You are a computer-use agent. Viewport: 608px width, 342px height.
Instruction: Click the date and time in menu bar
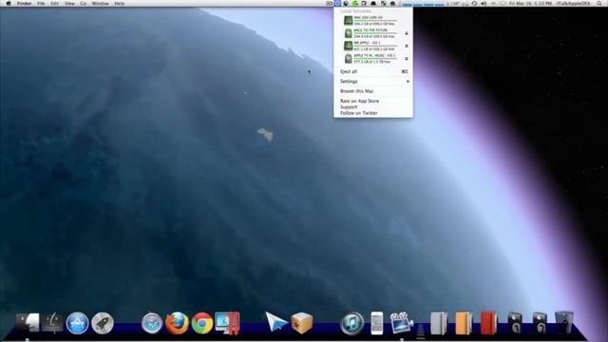coord(530,3)
